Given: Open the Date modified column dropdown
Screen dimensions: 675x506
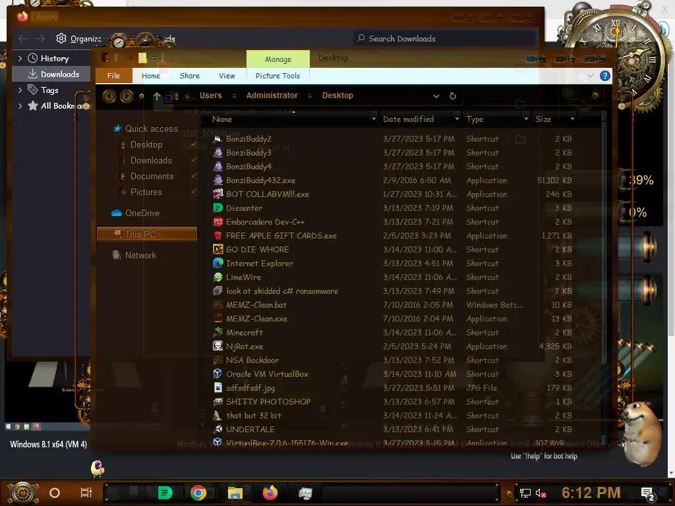Looking at the screenshot, I should coord(457,119).
